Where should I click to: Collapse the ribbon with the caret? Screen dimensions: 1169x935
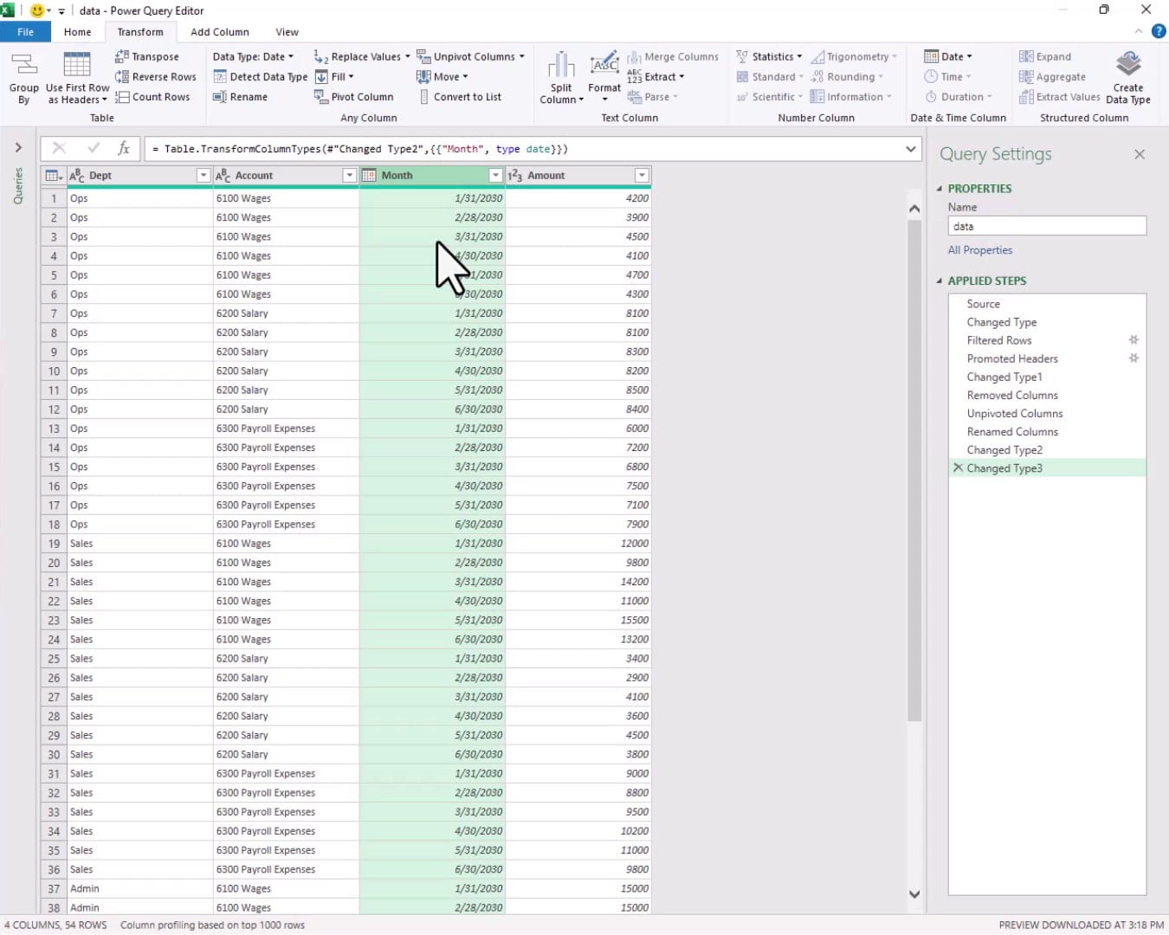(x=1139, y=31)
